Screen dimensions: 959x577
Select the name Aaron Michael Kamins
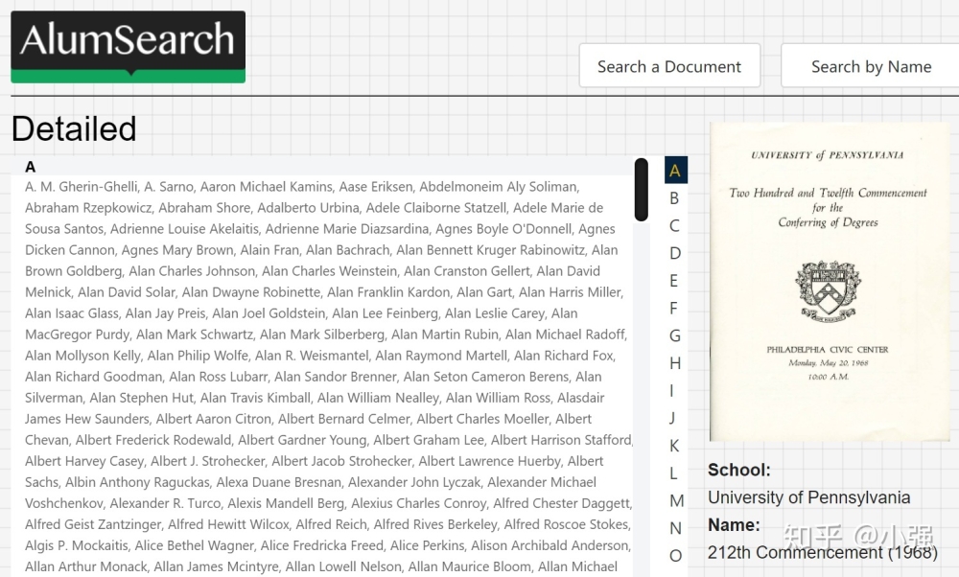click(x=266, y=187)
